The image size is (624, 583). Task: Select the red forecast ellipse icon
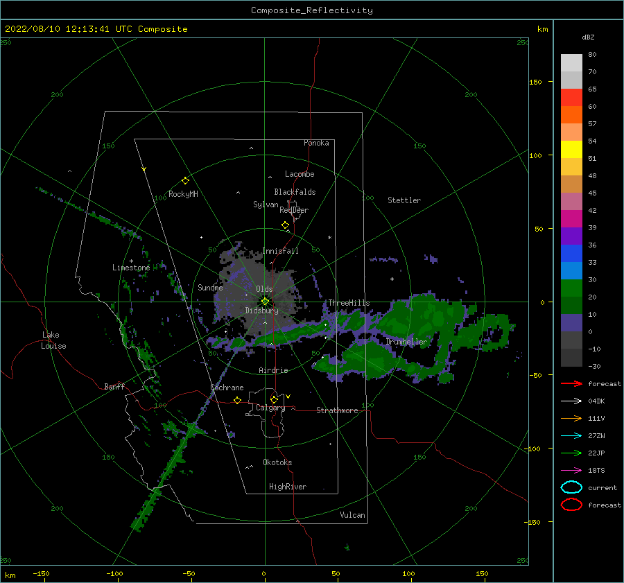[x=571, y=505]
